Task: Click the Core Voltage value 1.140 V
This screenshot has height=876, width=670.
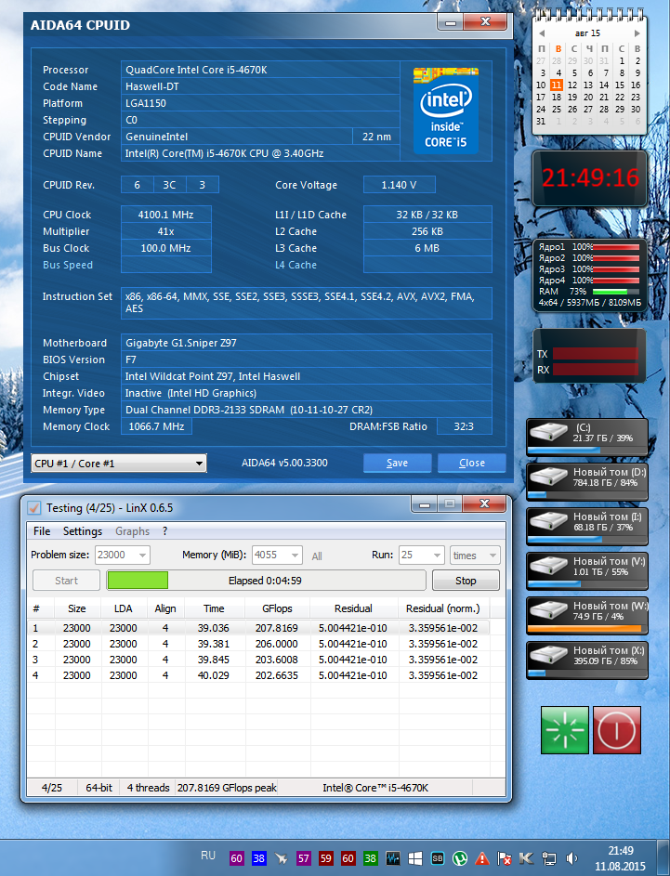Action: (399, 185)
